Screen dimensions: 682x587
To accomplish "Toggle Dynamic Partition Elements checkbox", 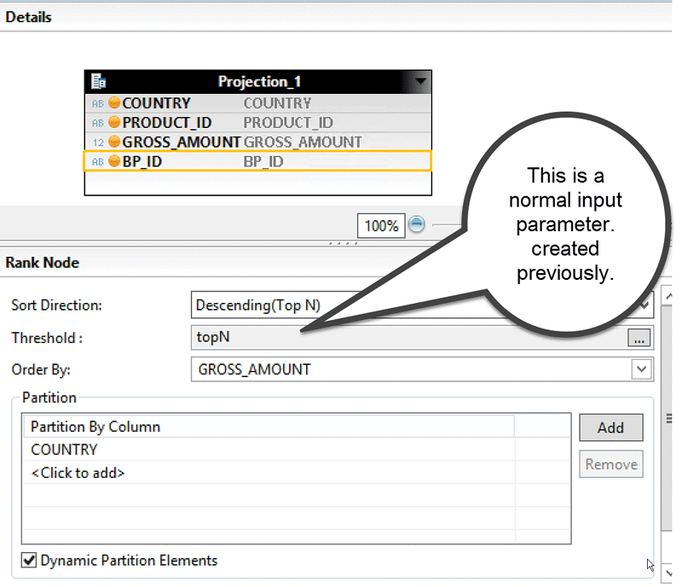I will click(29, 561).
